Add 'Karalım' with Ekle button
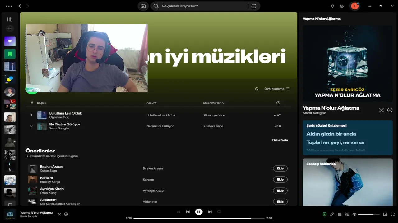The width and height of the screenshot is (398, 223). click(280, 179)
